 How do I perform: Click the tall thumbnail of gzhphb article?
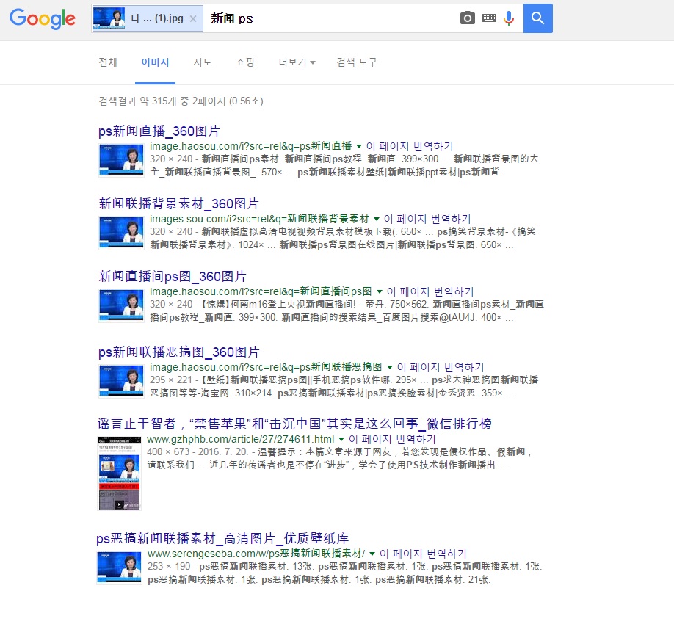click(x=119, y=474)
